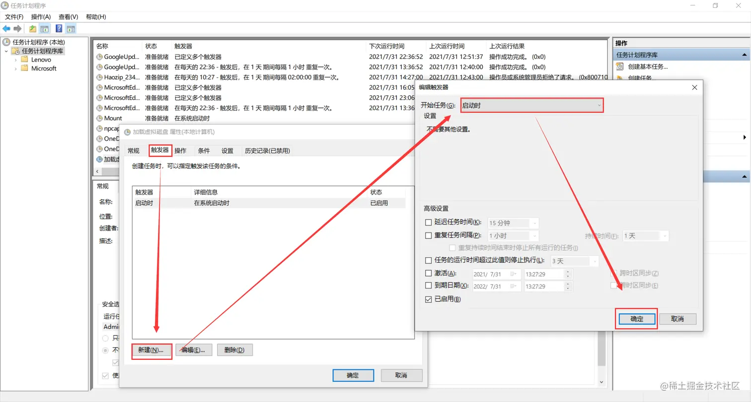751x402 pixels.
Task: Open the calendar dropdown on the 2021/7/31 date
Action: pyautogui.click(x=514, y=274)
